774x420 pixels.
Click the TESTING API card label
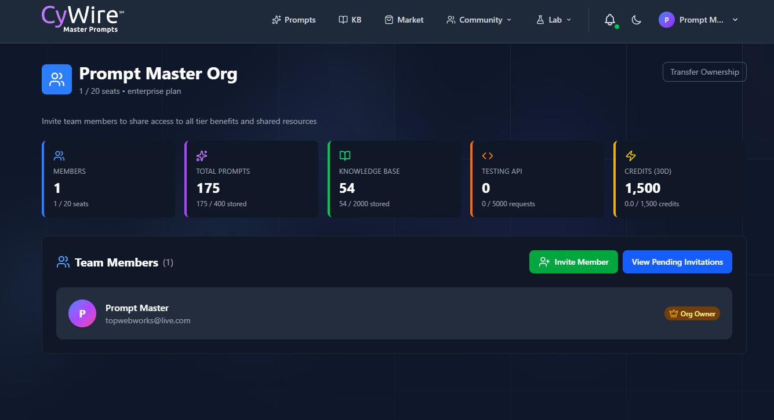(503, 171)
